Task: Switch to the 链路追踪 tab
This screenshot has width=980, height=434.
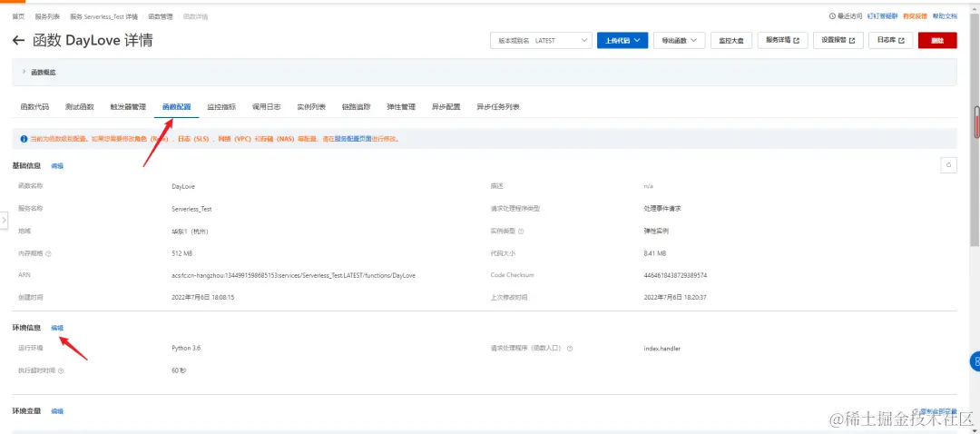Action: click(x=357, y=107)
